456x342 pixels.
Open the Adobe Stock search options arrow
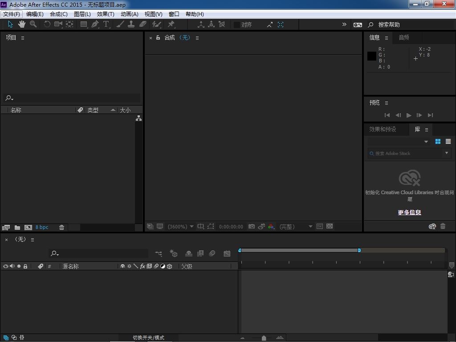pos(446,153)
